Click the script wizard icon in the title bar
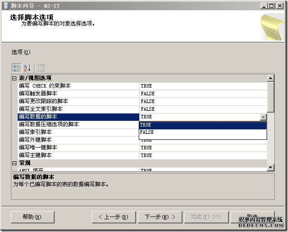Image resolution: width=288 pixels, height=232 pixels. tap(5, 5)
